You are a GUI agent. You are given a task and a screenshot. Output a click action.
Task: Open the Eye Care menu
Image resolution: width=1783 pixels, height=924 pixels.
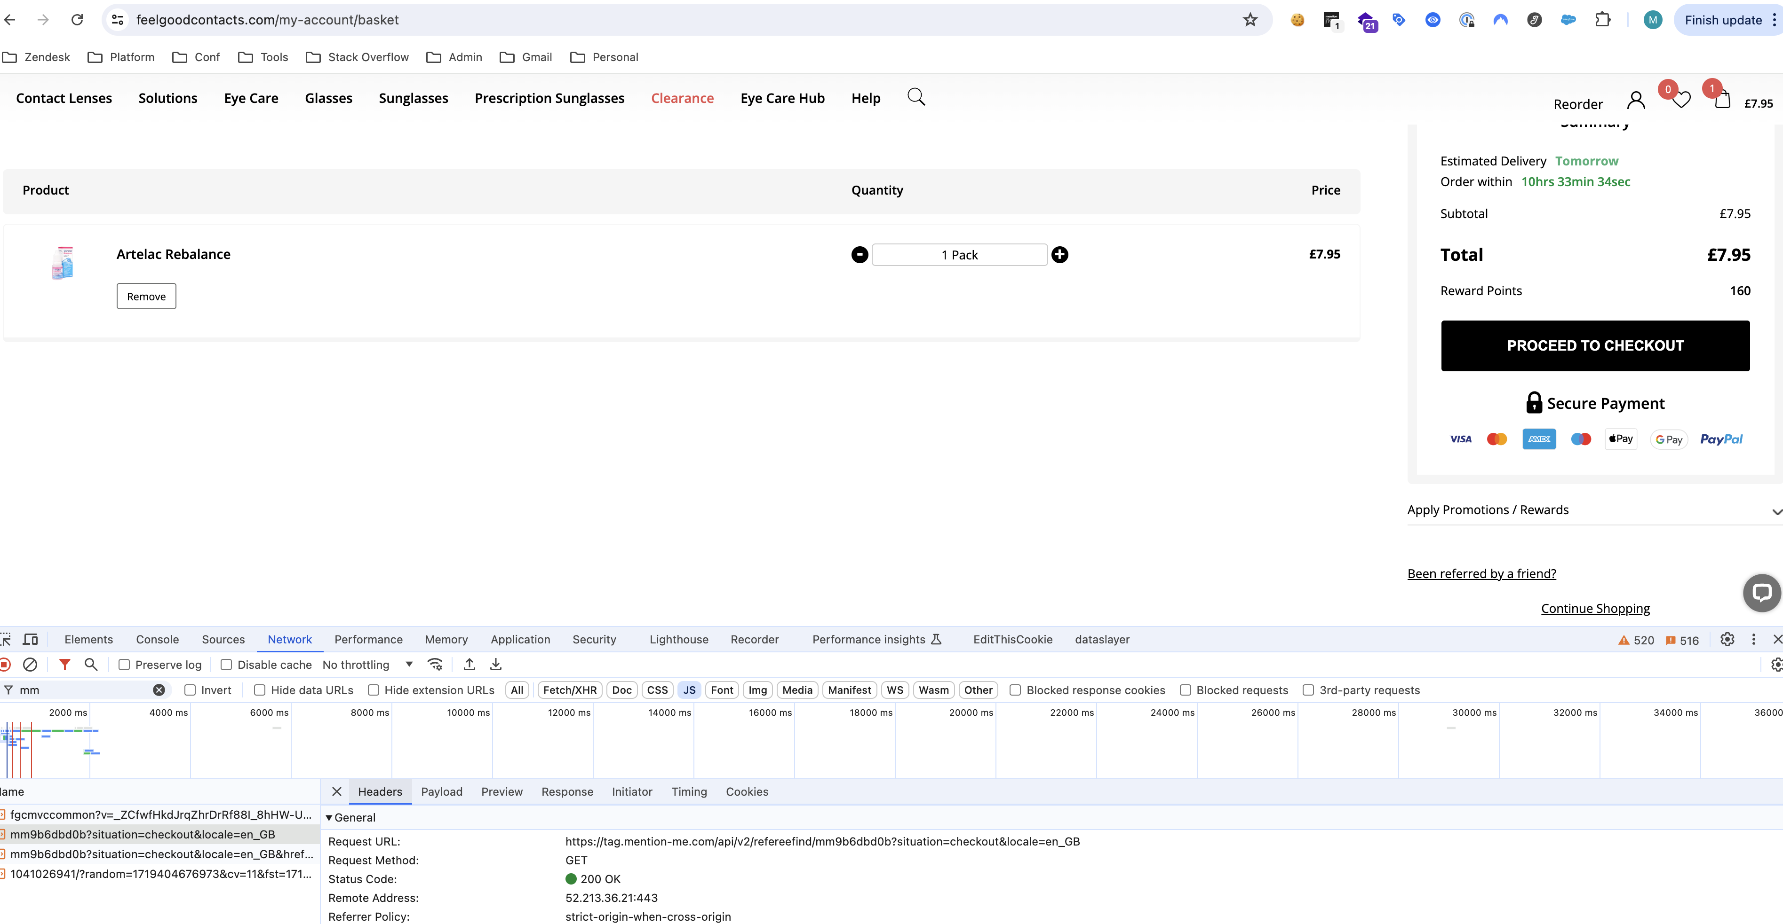coord(251,97)
